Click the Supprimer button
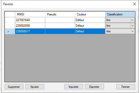140x93 pixels. coord(14,87)
